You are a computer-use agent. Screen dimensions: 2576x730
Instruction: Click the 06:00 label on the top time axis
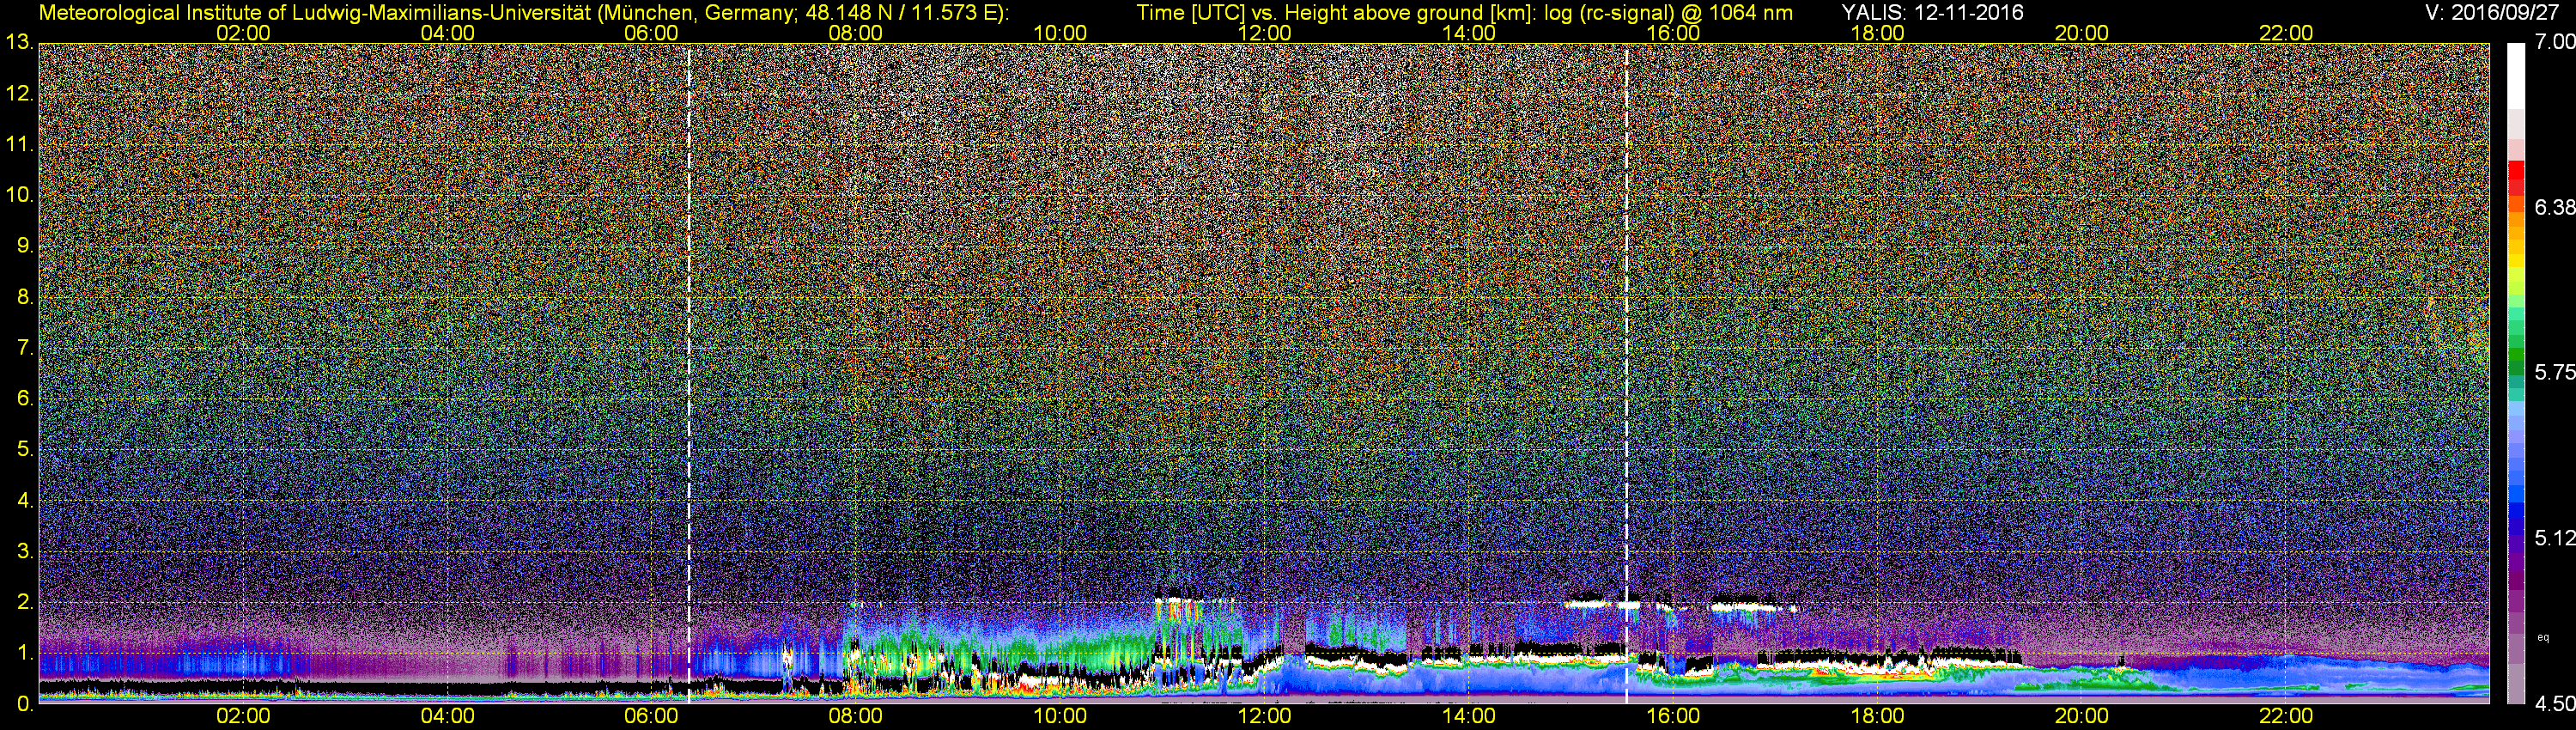click(651, 33)
